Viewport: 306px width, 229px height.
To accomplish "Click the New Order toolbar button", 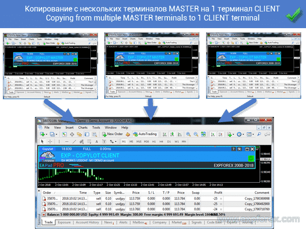I will (111, 135).
